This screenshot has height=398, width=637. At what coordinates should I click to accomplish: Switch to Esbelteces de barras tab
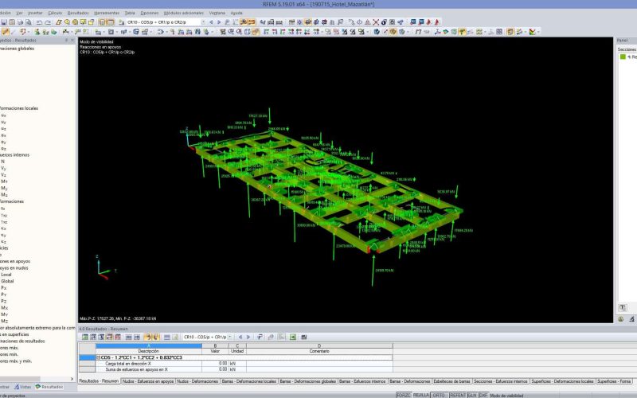click(451, 381)
